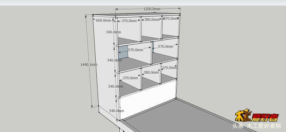This screenshot has width=286, height=132.
Task: Select the top row 340.0mm height dimension
Action: tap(114, 32)
